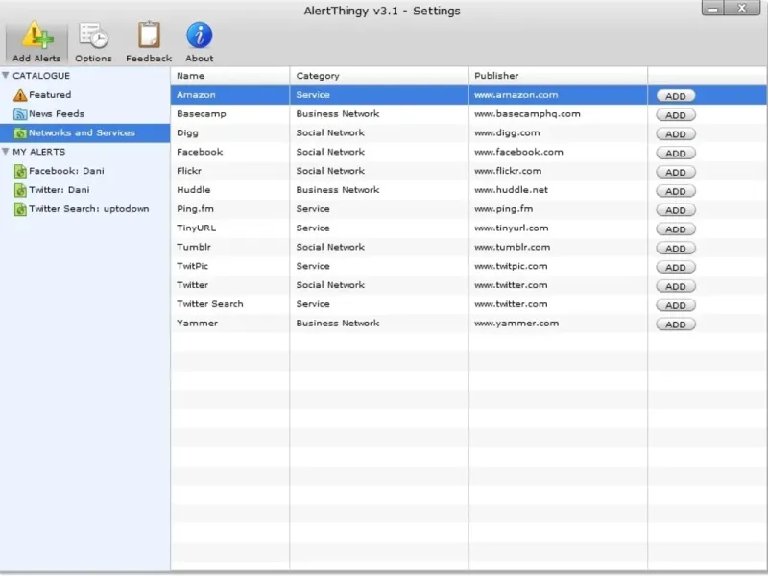Image resolution: width=768 pixels, height=576 pixels.
Task: Sort list by Category column header
Action: [318, 76]
